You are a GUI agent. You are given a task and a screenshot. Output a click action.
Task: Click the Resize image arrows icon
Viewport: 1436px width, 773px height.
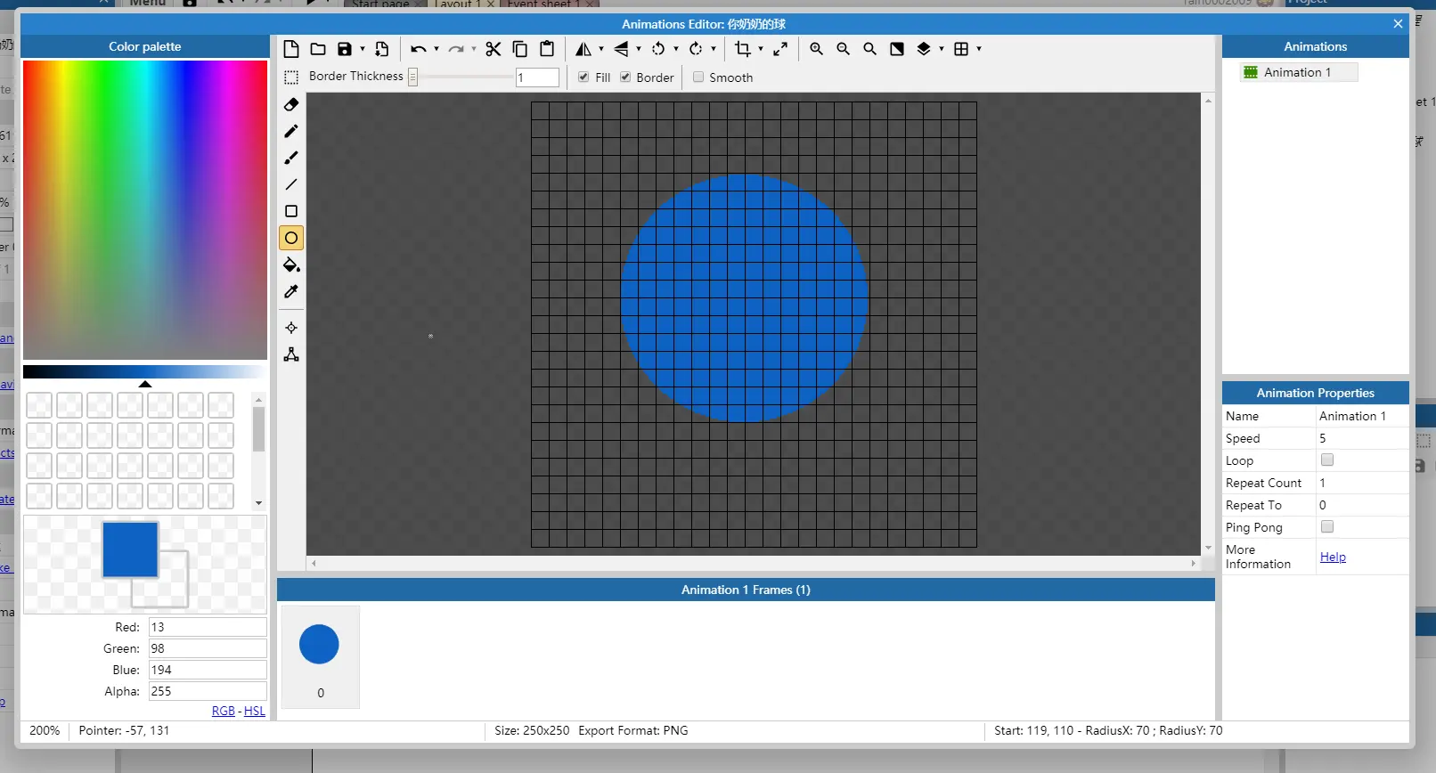(x=780, y=49)
